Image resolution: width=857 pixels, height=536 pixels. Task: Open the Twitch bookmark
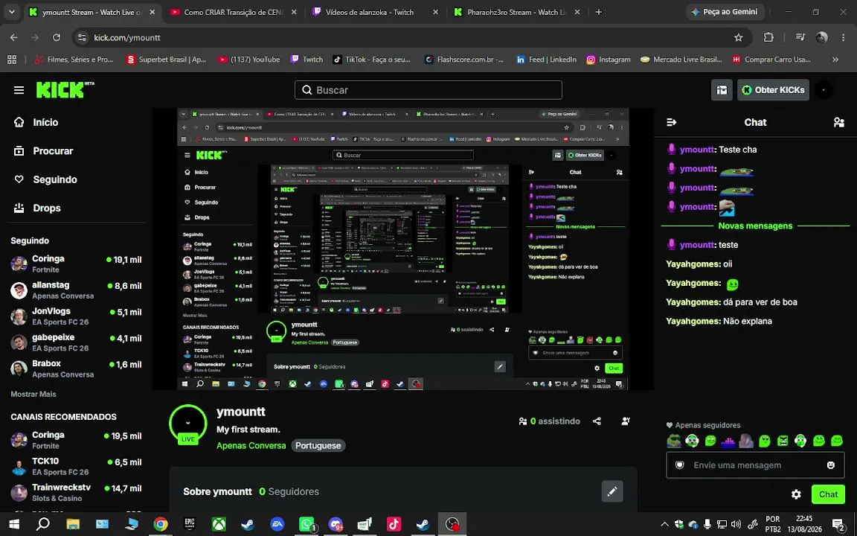(x=306, y=60)
